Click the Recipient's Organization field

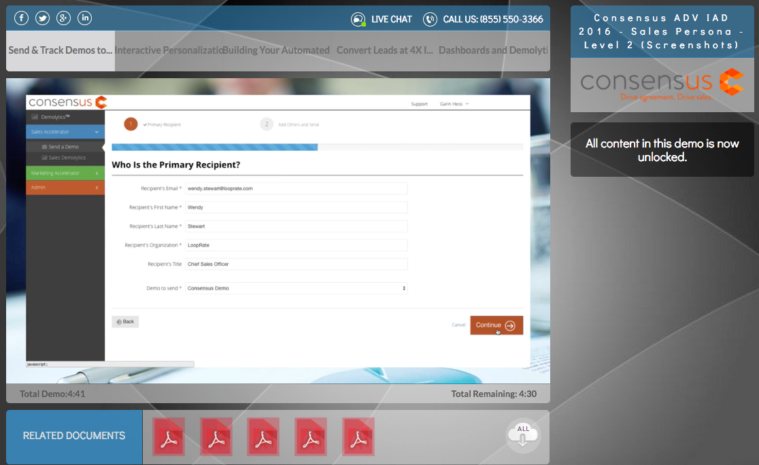click(x=297, y=245)
